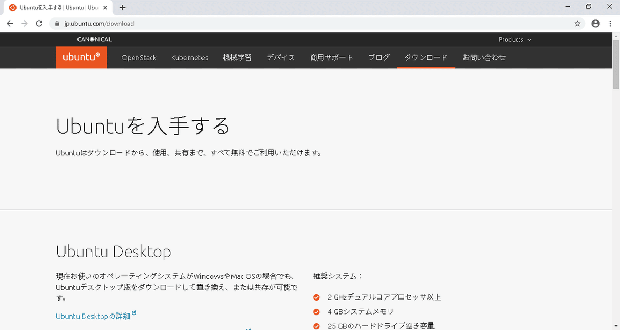
Task: Open the Chrome three-dot menu
Action: pyautogui.click(x=611, y=23)
